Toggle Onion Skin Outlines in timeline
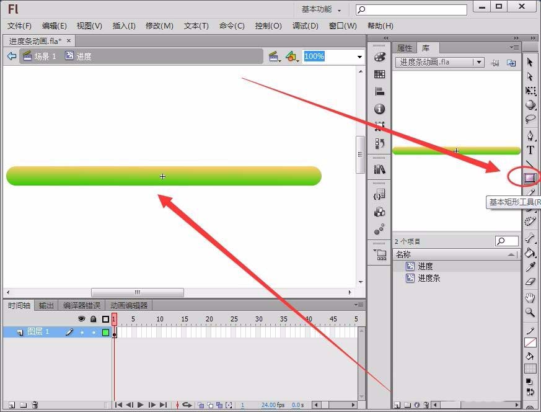The image size is (541, 412). (210, 405)
